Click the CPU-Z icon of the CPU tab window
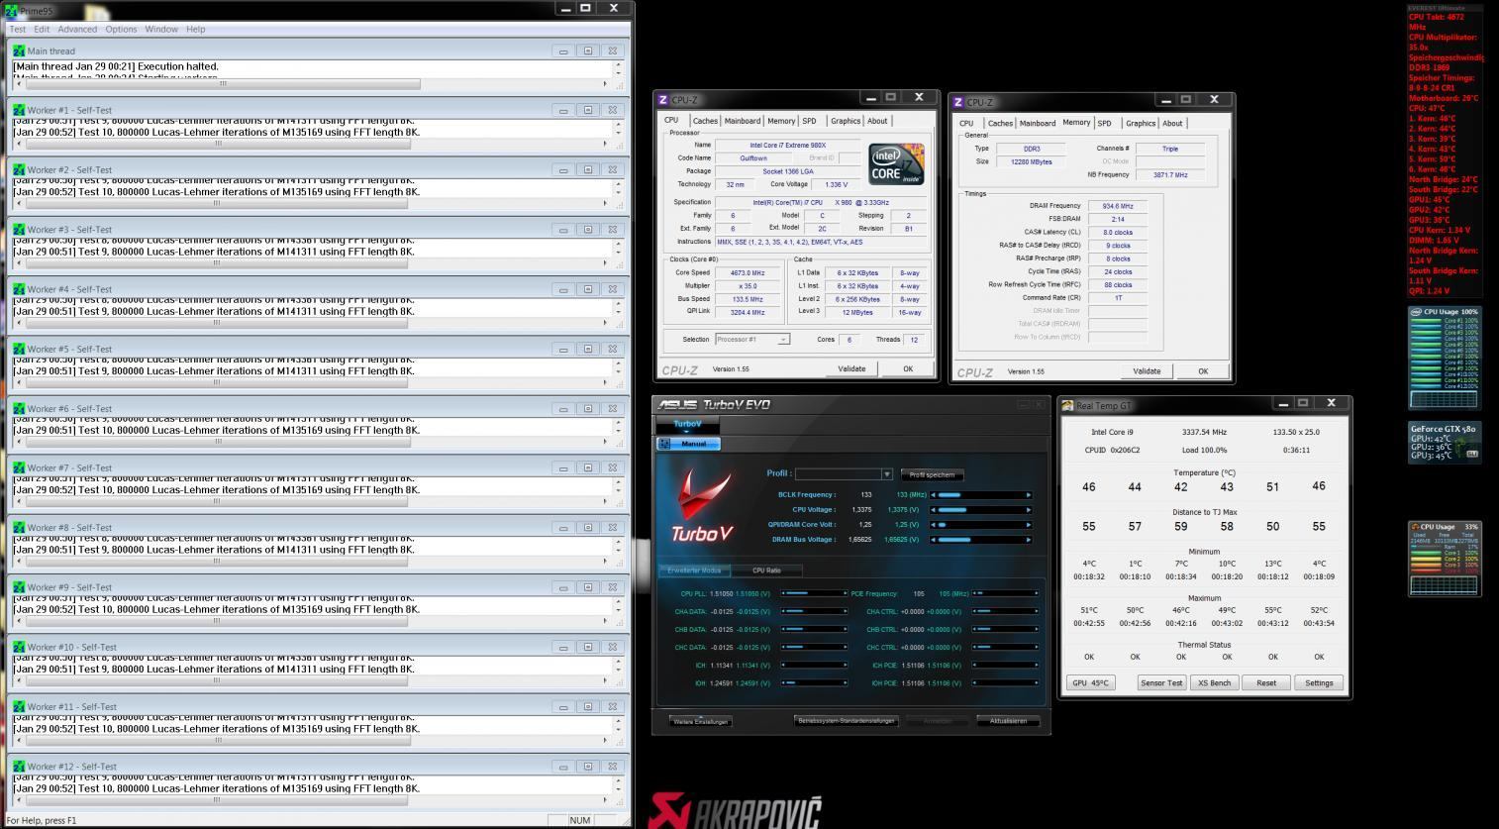This screenshot has width=1499, height=829. [663, 99]
